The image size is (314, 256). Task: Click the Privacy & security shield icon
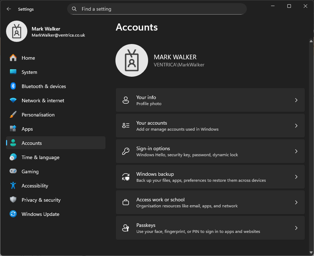coord(13,200)
